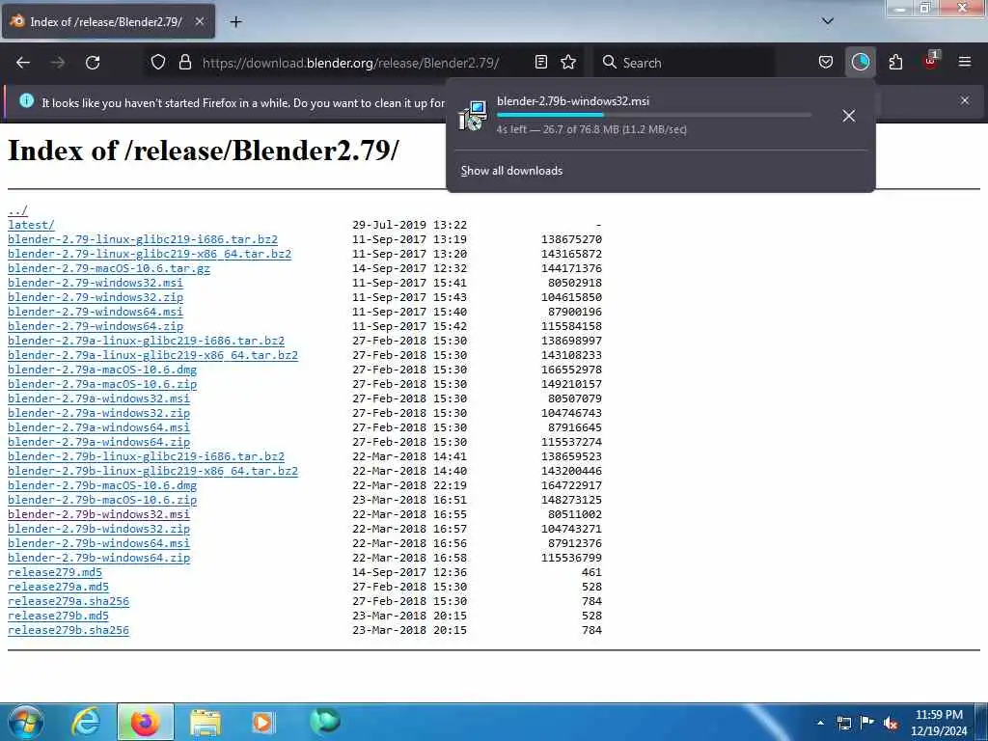Open release279.md5 checksum file
The height and width of the screenshot is (741, 988).
click(55, 573)
